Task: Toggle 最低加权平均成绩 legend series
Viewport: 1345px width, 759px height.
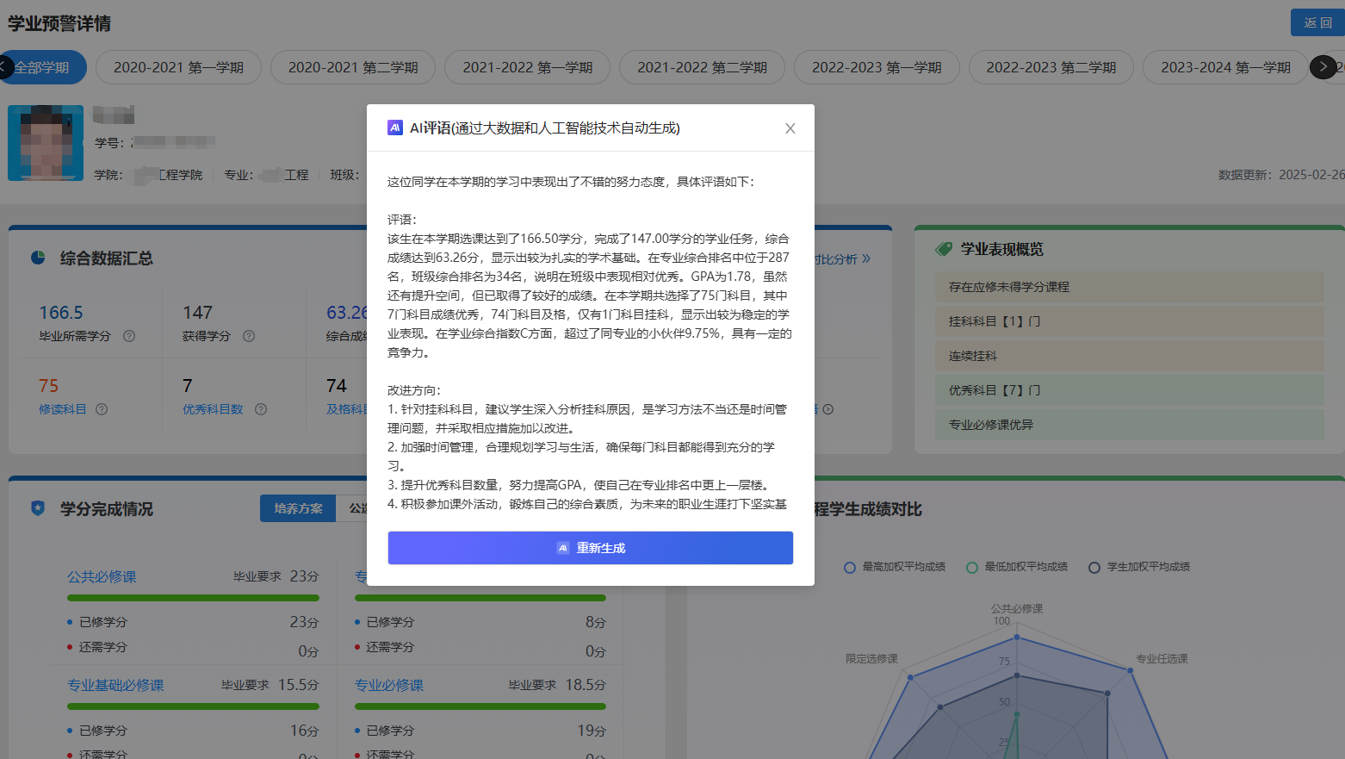Action: (x=1018, y=567)
